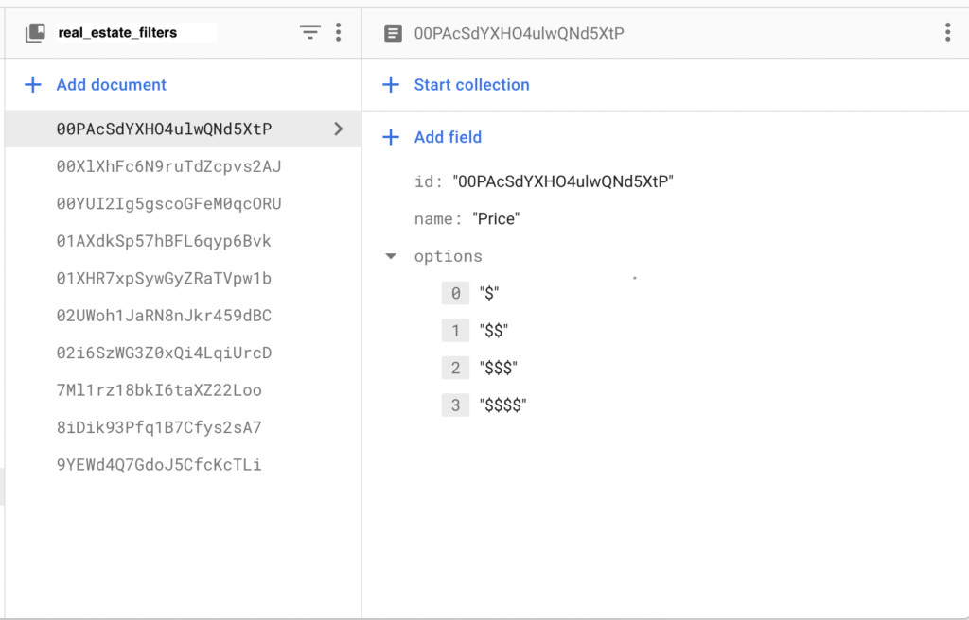Select the options element with value "$$$"

499,368
